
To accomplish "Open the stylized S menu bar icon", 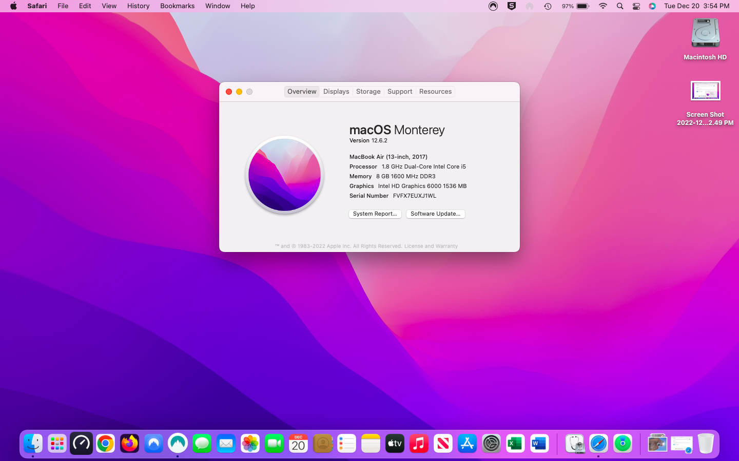I will [512, 6].
